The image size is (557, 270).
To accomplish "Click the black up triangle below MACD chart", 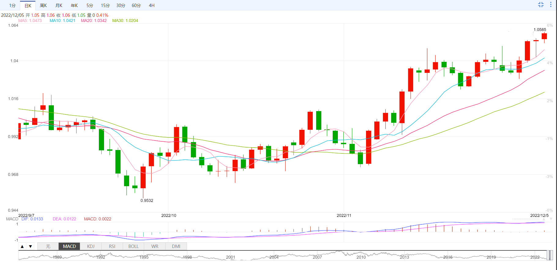I will coord(22,246).
